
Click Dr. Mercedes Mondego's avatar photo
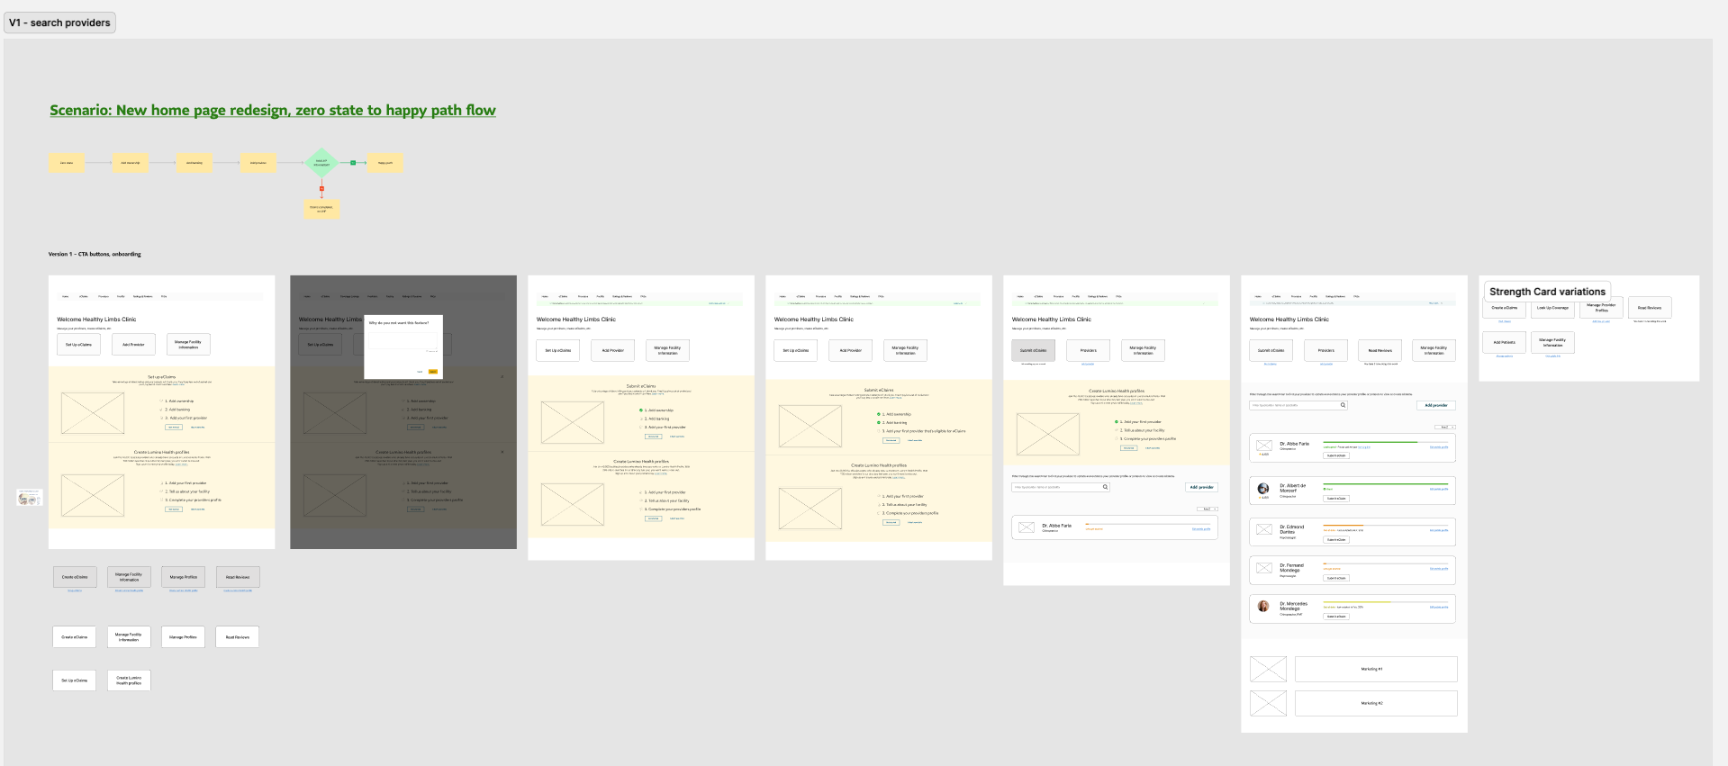[x=1263, y=606]
